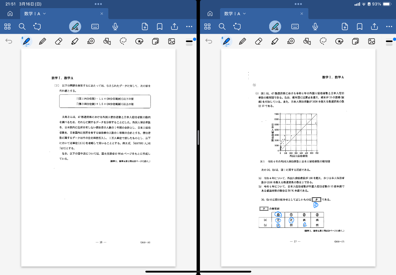Switch to keyboard typing mode in left window
Image resolution: width=396 pixels, height=275 pixels.
click(95, 27)
